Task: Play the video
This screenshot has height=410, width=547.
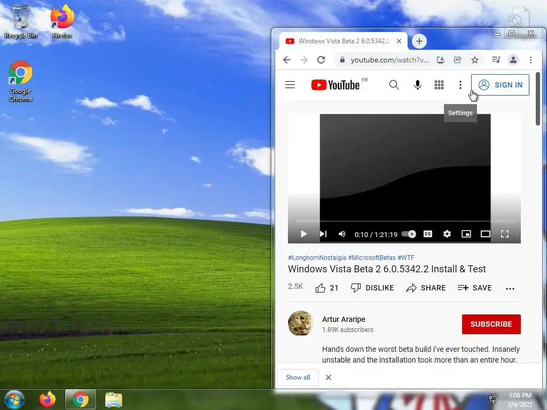Action: 303,234
